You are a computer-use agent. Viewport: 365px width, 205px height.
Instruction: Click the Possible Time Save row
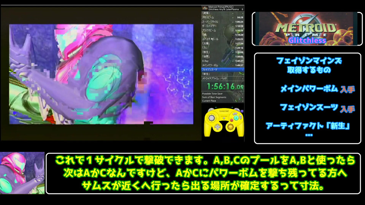click(222, 94)
